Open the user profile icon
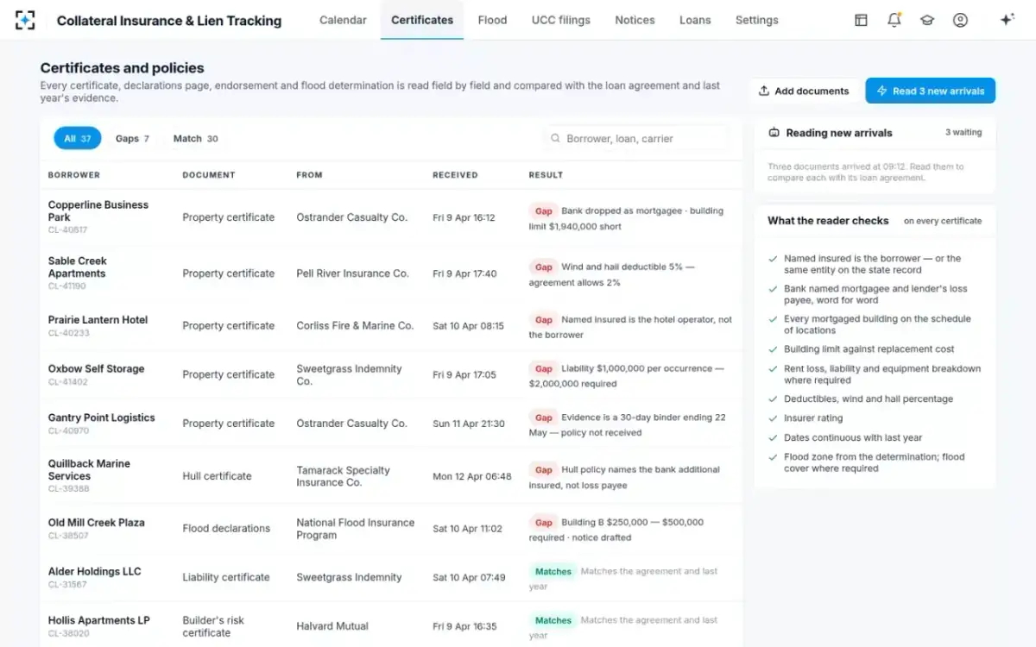 (960, 20)
